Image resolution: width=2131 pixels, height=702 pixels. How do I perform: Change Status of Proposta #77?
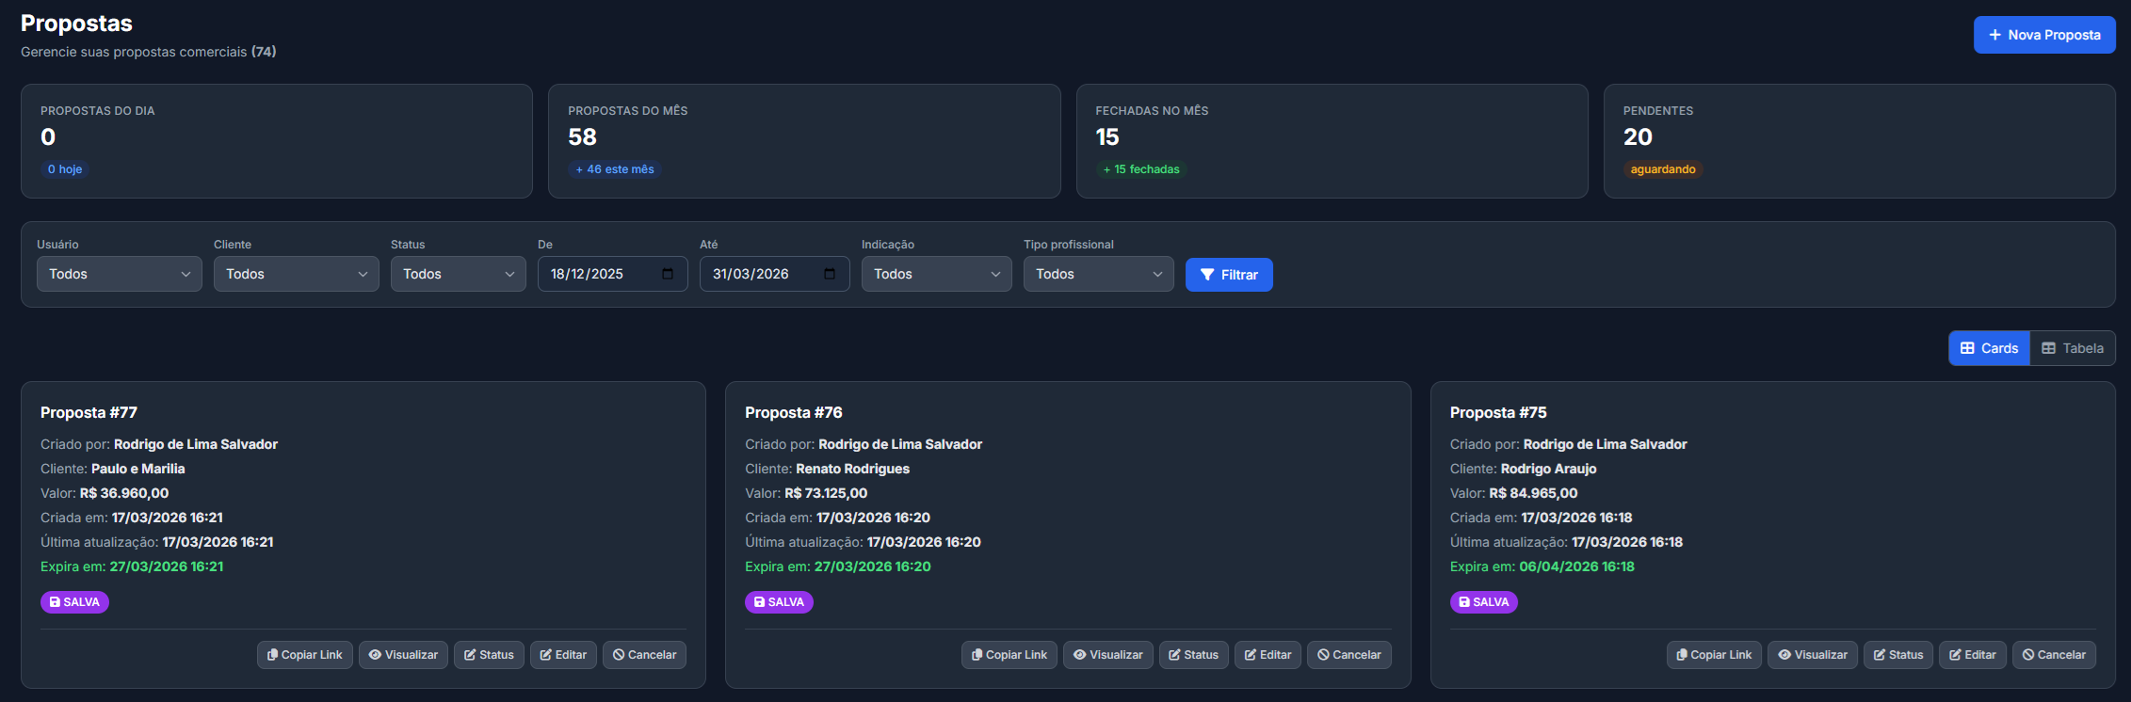[489, 655]
